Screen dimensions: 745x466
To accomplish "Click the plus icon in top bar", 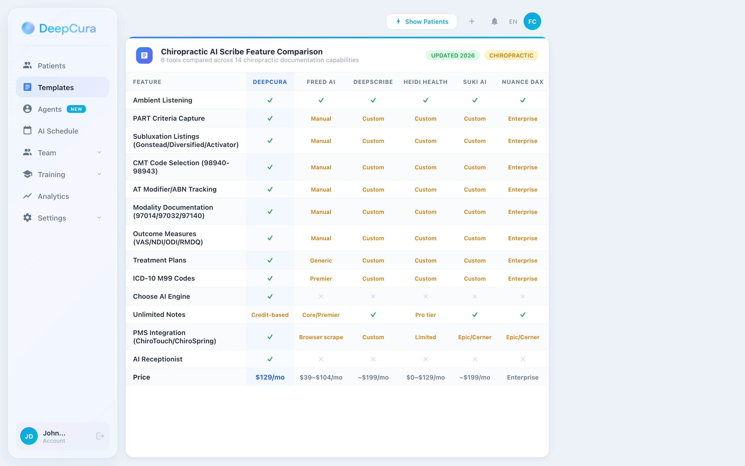I will pyautogui.click(x=472, y=21).
